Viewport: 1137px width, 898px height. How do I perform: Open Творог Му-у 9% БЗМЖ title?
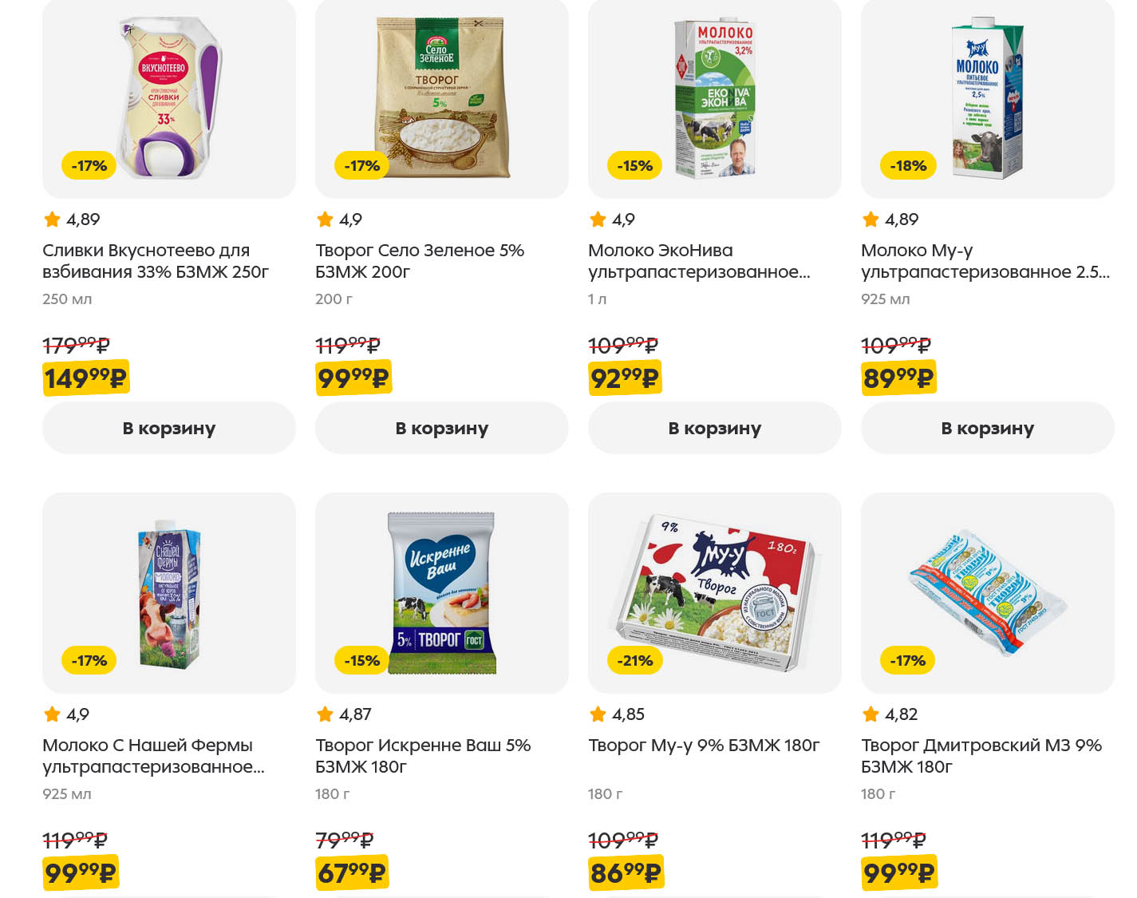(x=704, y=746)
